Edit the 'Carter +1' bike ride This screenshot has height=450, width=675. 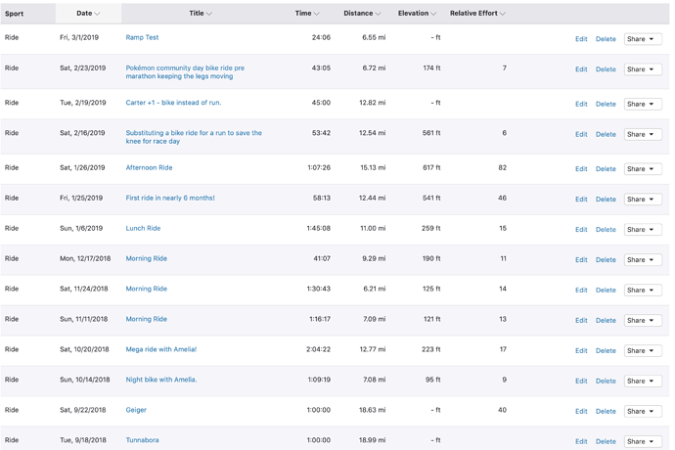581,104
